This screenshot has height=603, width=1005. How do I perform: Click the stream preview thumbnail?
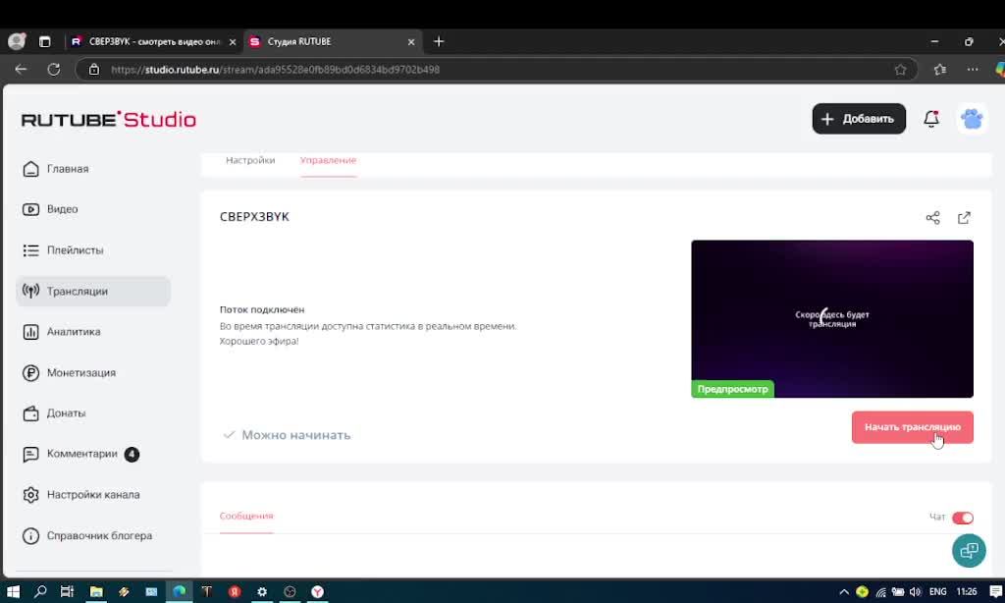pos(832,319)
